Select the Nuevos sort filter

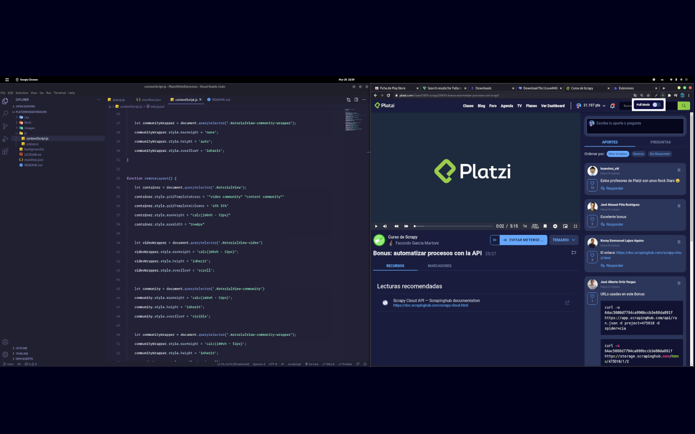pyautogui.click(x=639, y=154)
